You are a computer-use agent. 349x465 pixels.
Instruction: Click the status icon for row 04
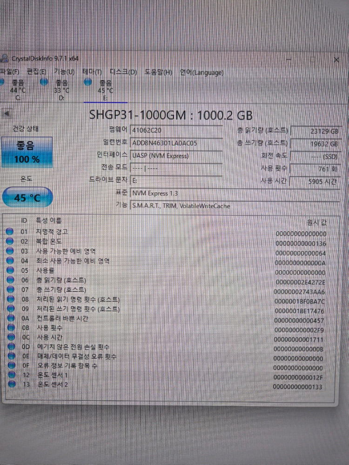click(x=10, y=260)
